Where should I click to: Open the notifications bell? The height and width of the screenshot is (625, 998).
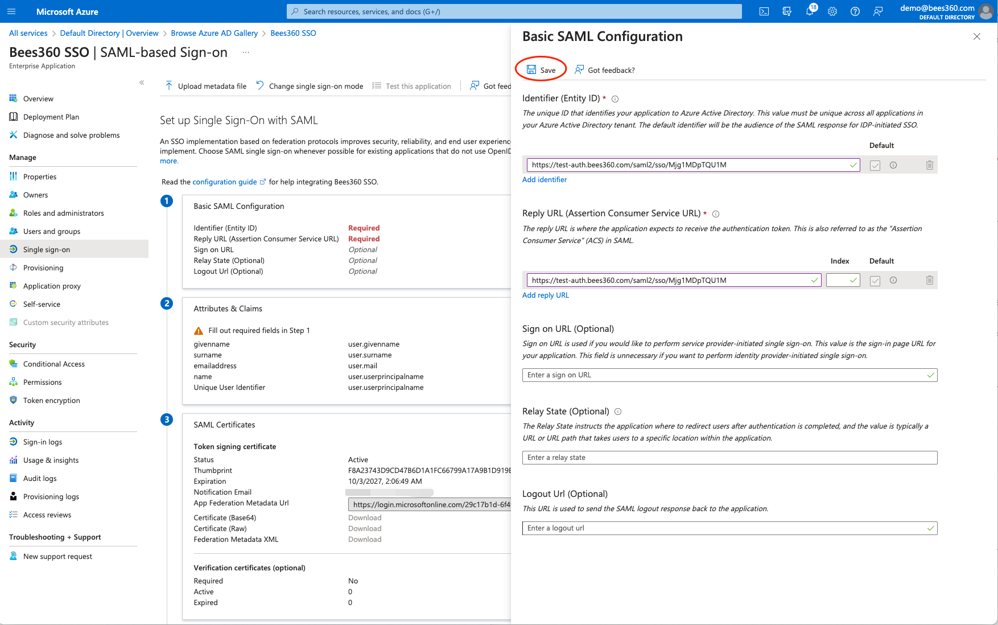pos(810,11)
